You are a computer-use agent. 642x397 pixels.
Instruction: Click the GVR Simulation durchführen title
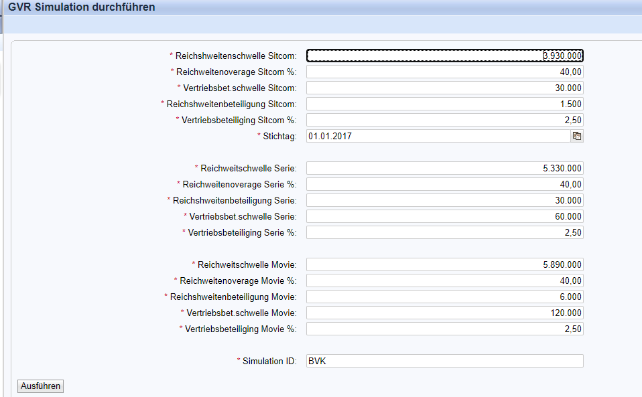pos(82,8)
